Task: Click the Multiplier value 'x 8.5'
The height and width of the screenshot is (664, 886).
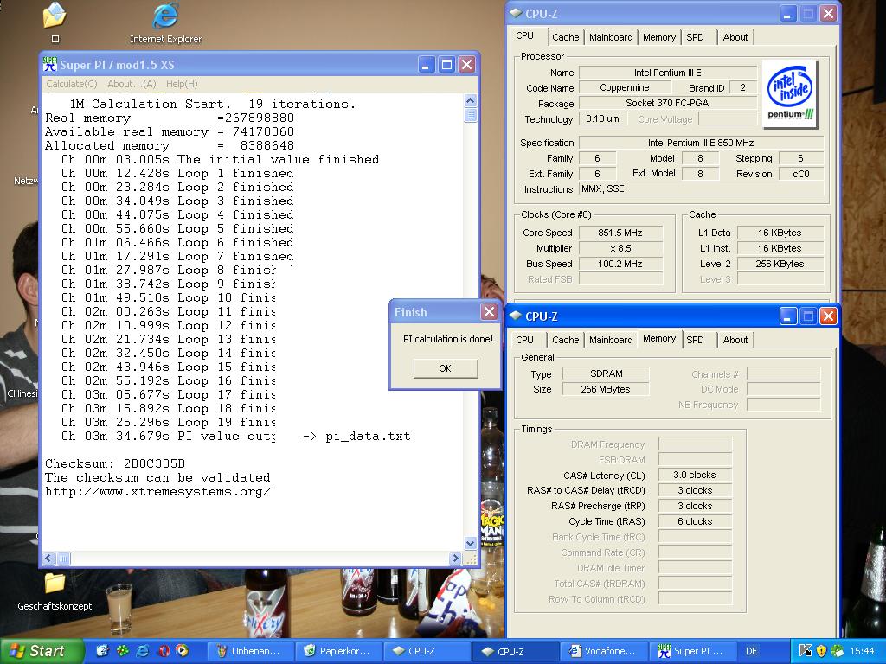Action: [x=620, y=248]
